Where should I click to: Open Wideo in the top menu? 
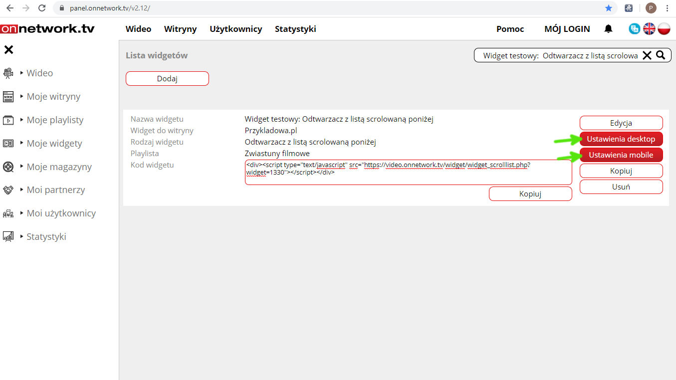(138, 29)
